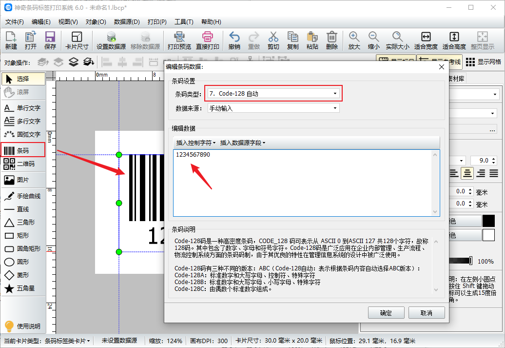Cut selection with the 剪切 scissors icon
505x348 pixels.
(273, 41)
